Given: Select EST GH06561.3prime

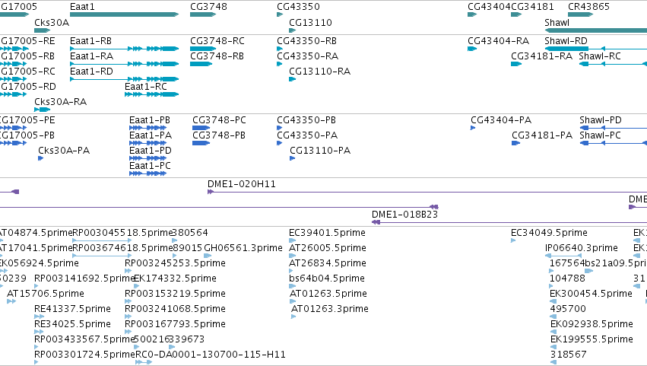Looking at the screenshot, I should tap(243, 248).
